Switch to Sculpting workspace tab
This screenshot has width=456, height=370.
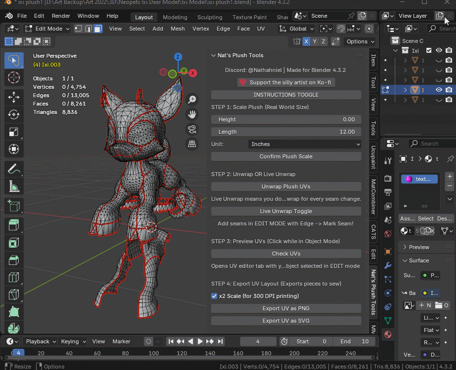pyautogui.click(x=210, y=17)
